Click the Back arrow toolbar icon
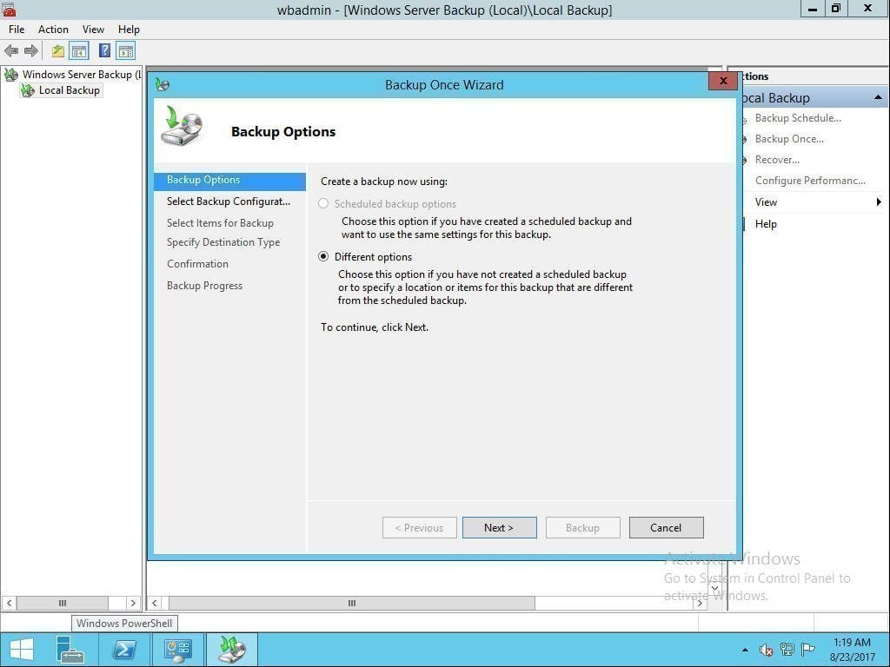The height and width of the screenshot is (667, 890). pyautogui.click(x=11, y=51)
